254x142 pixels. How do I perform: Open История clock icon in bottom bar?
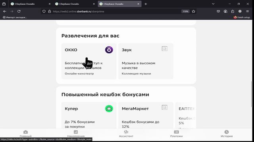(227, 132)
